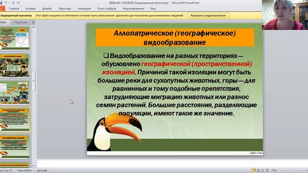Click the start-from-beginning icon in quick access toolbar
The image size is (308, 173).
pos(13,3)
